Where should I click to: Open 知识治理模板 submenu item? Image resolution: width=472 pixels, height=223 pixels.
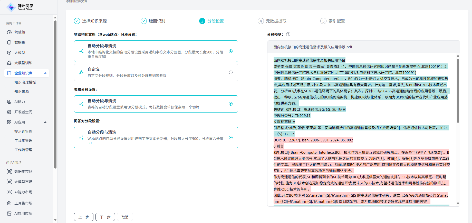pyautogui.click(x=25, y=82)
